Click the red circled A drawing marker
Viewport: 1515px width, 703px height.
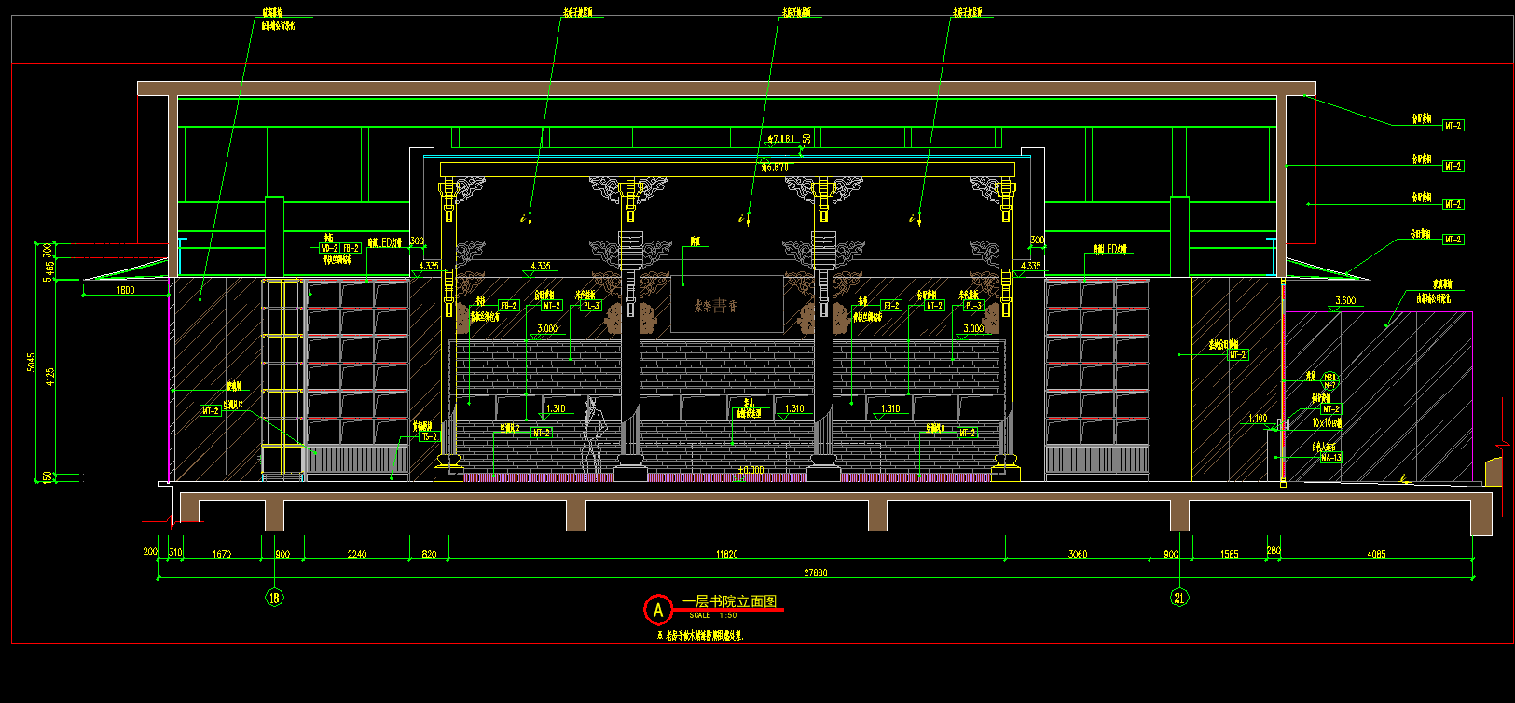click(657, 611)
